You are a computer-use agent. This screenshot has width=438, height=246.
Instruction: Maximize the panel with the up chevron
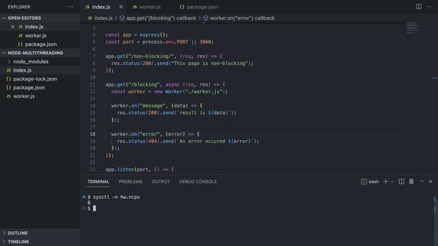pos(422,182)
